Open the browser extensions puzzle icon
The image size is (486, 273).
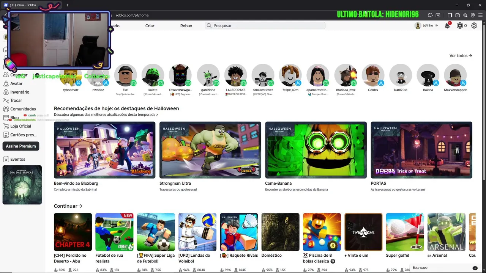point(430,15)
